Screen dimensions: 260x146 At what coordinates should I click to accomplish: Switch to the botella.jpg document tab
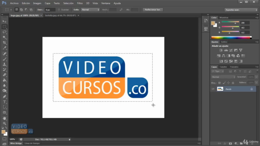(x=61, y=15)
